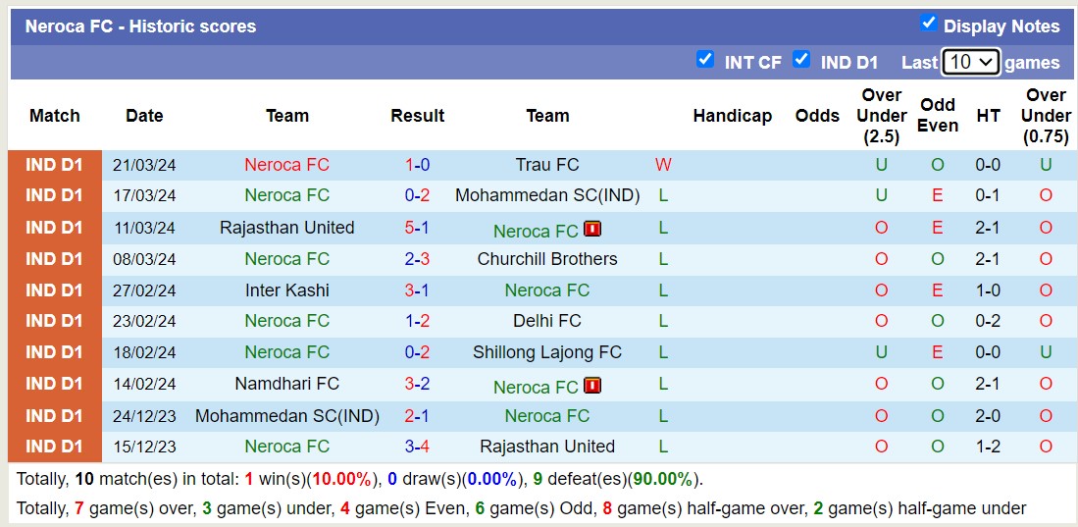Click Inter Kashi team name

pyautogui.click(x=287, y=290)
